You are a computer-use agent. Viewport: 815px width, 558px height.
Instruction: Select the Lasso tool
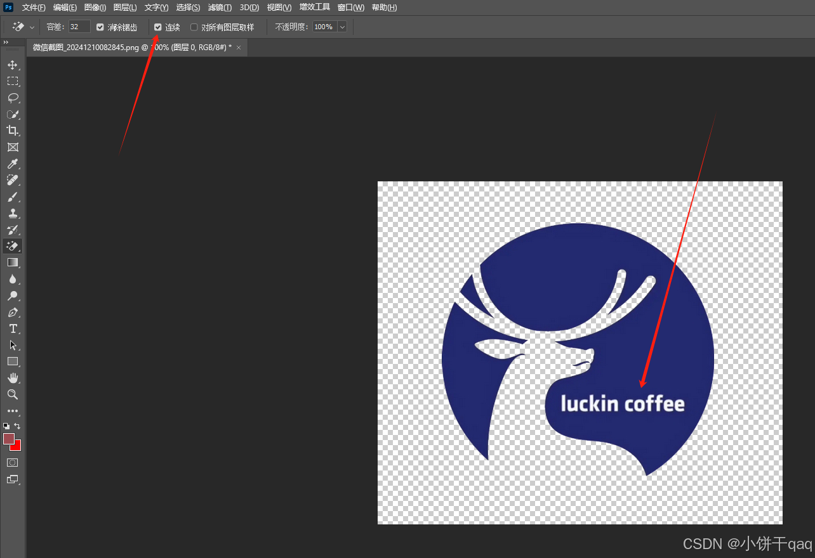tap(13, 98)
